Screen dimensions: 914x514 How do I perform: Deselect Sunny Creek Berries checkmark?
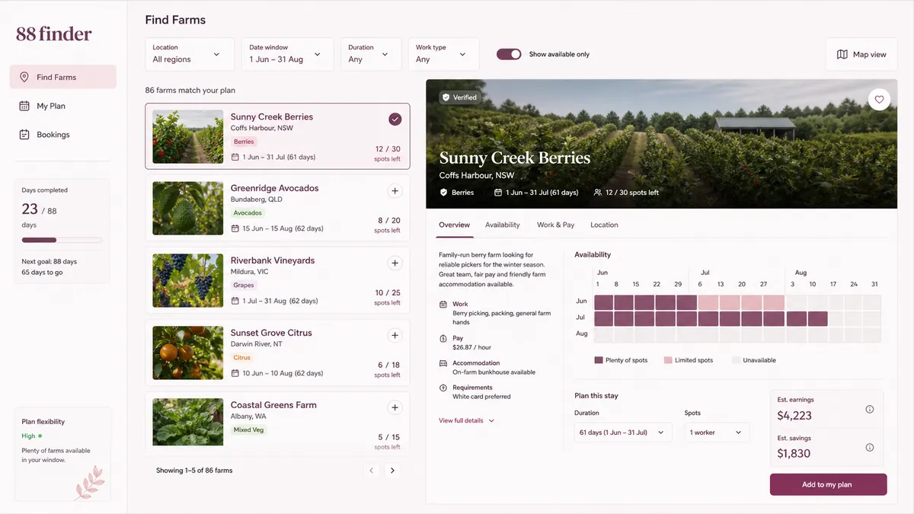[x=395, y=119]
